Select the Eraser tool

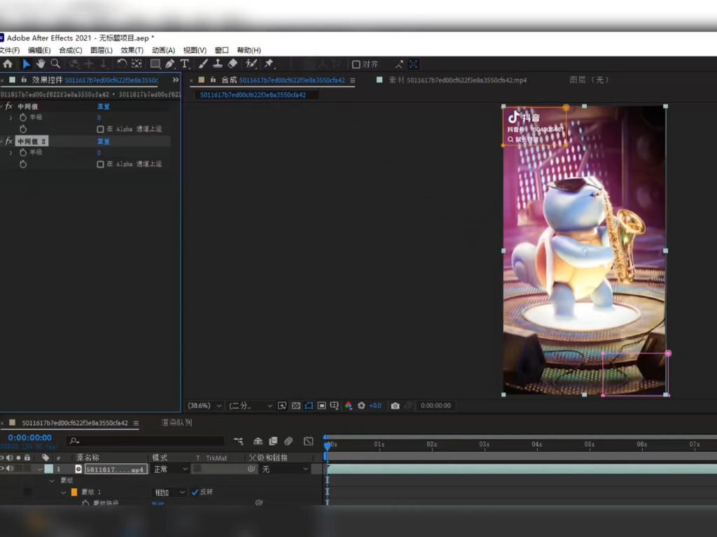(232, 64)
